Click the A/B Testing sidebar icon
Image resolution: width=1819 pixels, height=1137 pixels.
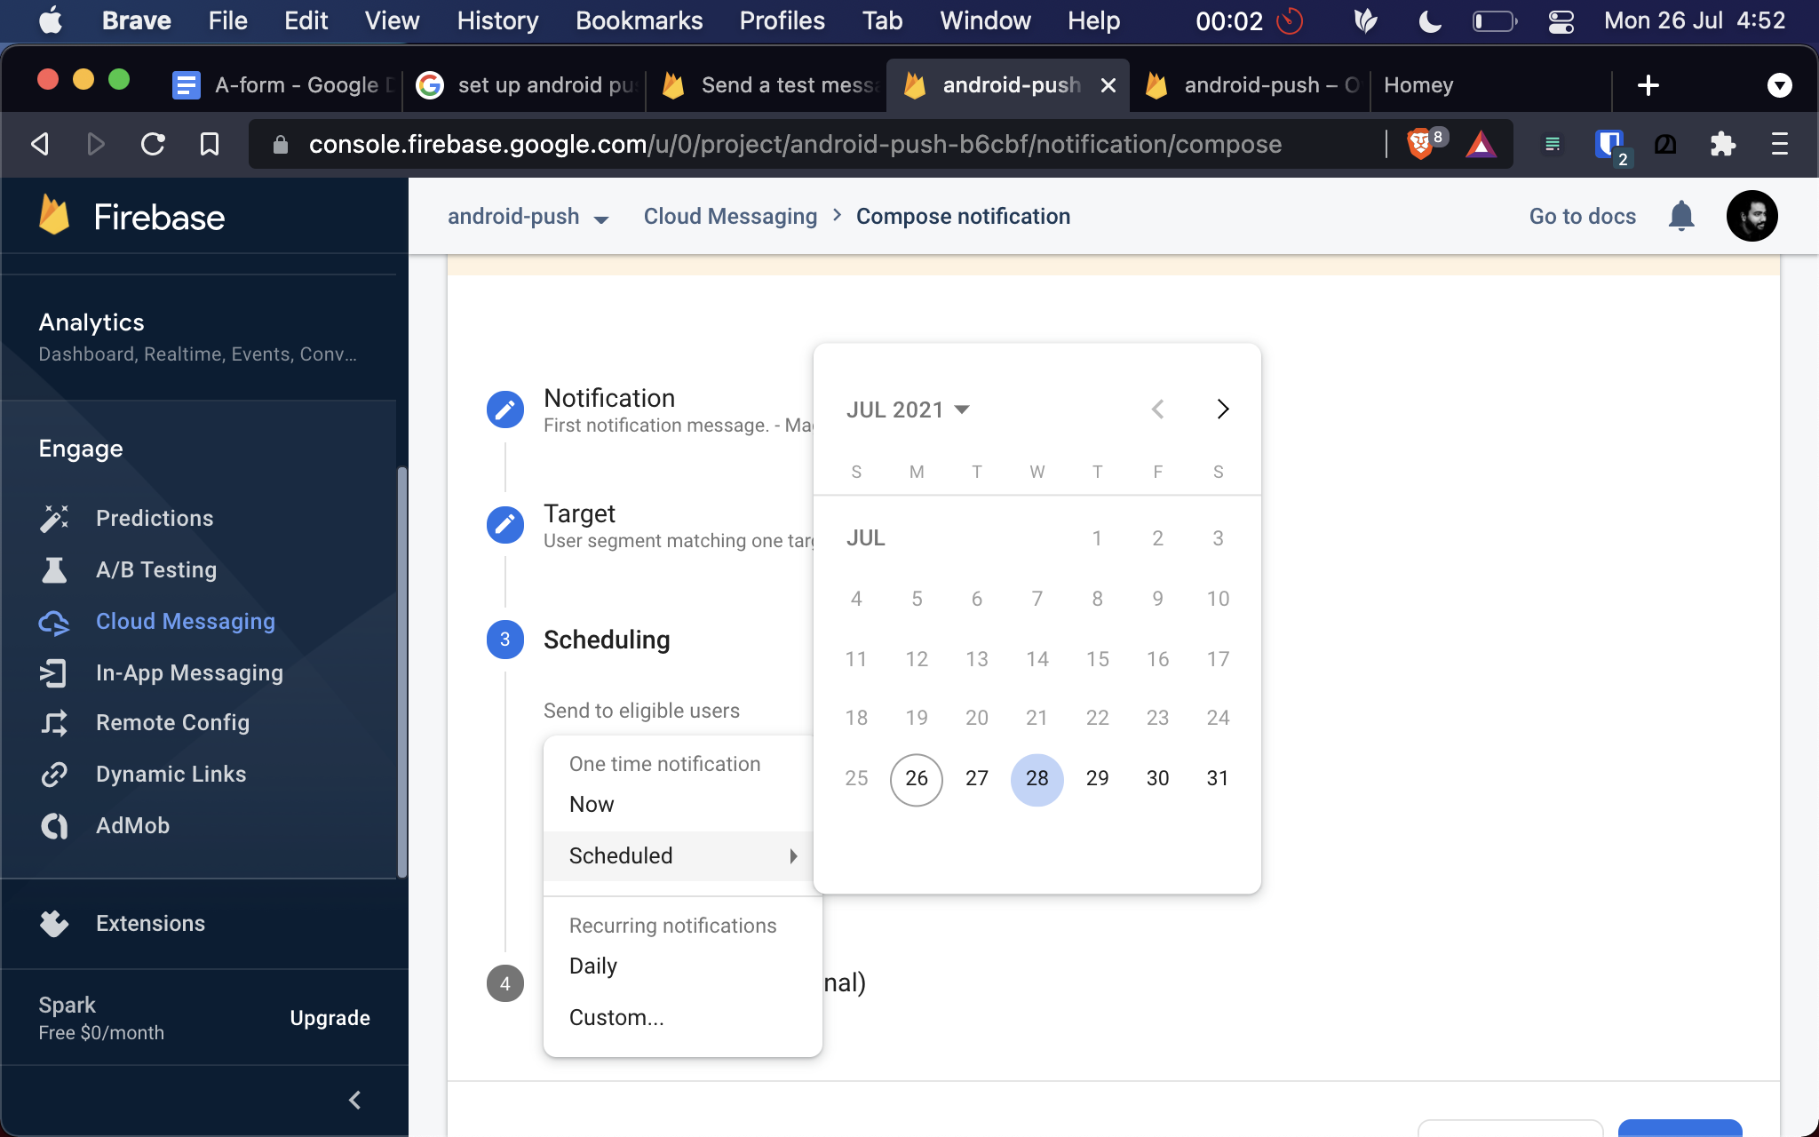click(x=52, y=568)
